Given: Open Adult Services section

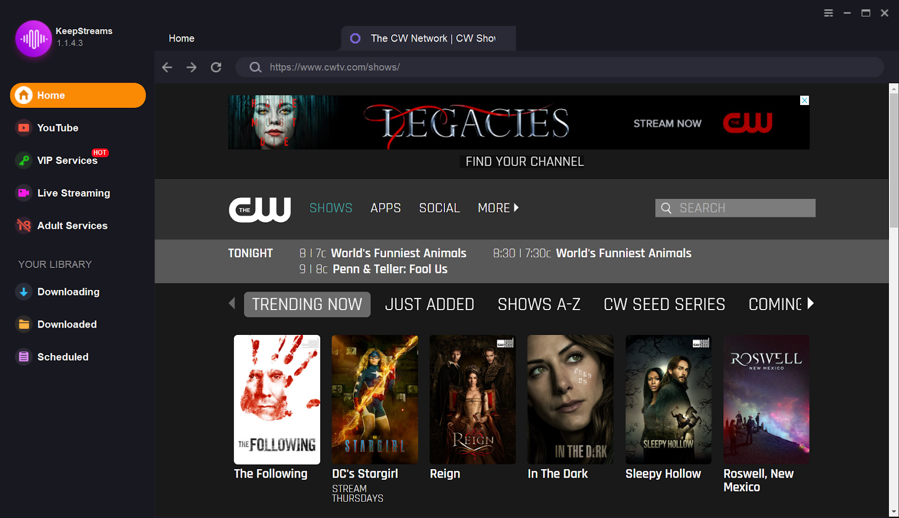Looking at the screenshot, I should point(72,226).
